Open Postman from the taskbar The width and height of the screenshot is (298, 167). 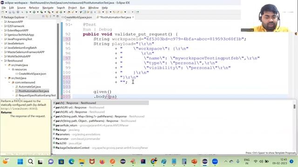coord(113,161)
